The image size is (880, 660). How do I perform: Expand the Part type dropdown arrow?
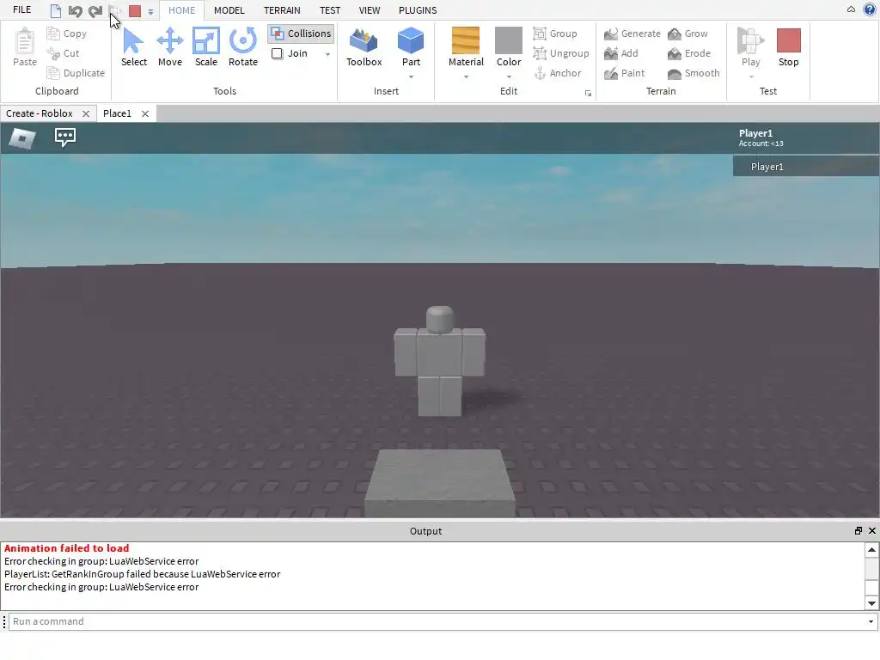411,76
